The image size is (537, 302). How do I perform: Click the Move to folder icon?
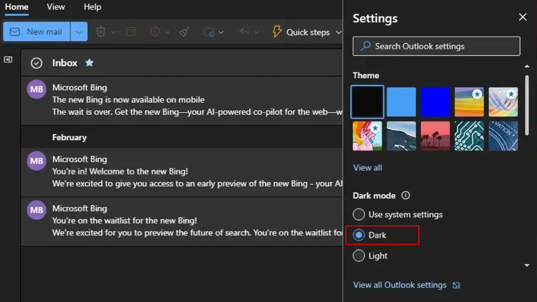209,32
